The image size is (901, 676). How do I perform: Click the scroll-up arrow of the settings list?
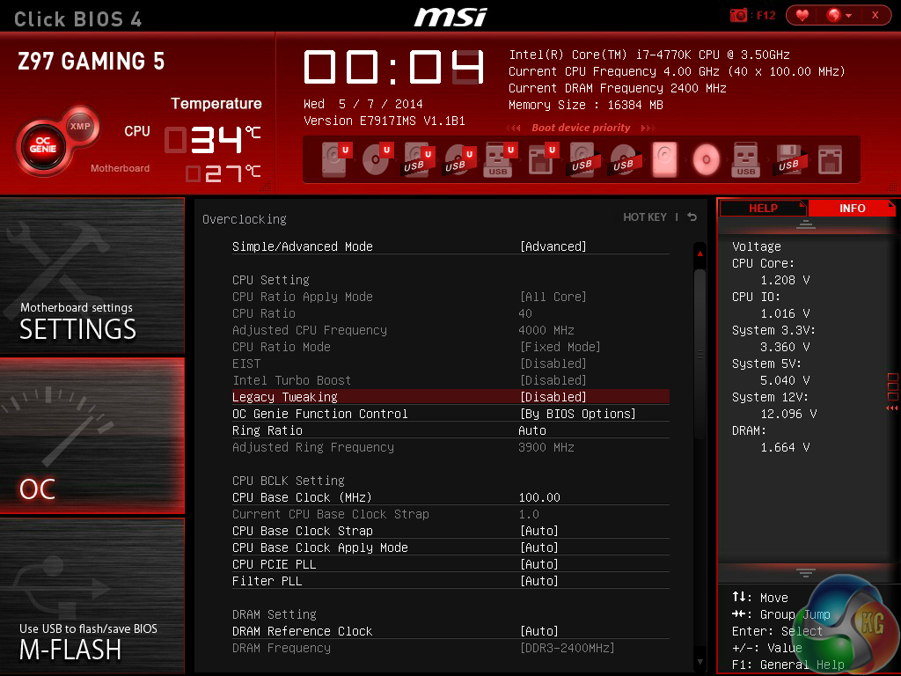coord(700,253)
